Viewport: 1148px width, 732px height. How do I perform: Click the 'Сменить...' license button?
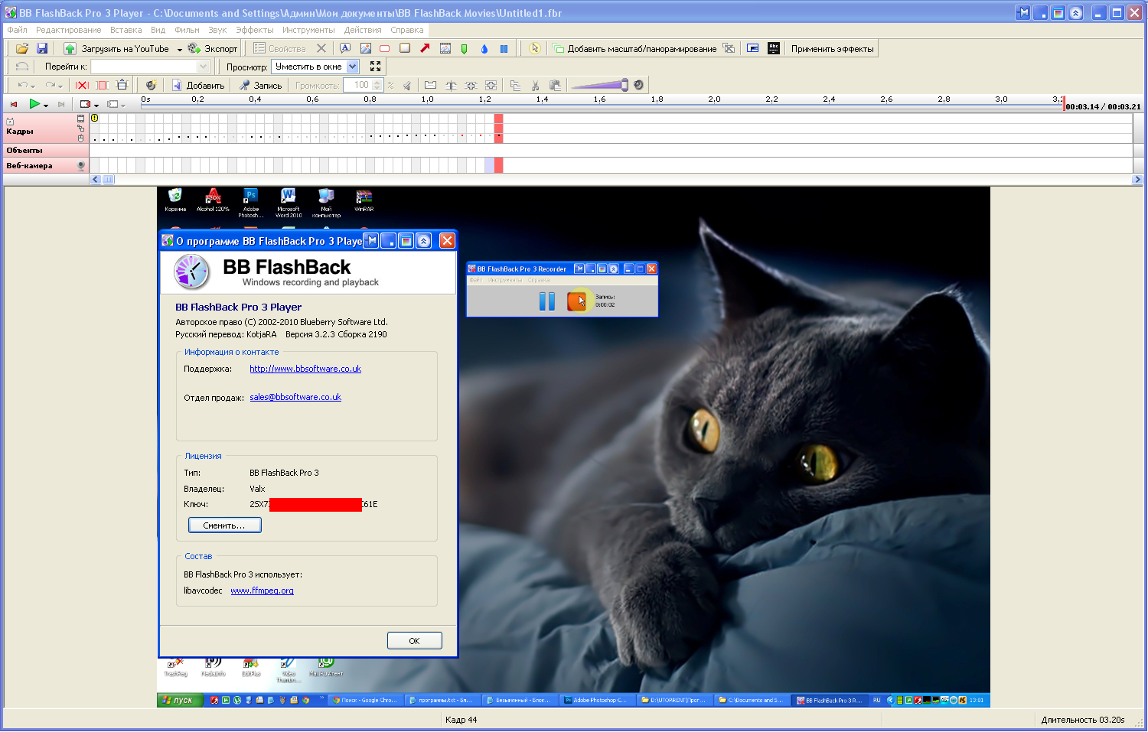click(224, 525)
